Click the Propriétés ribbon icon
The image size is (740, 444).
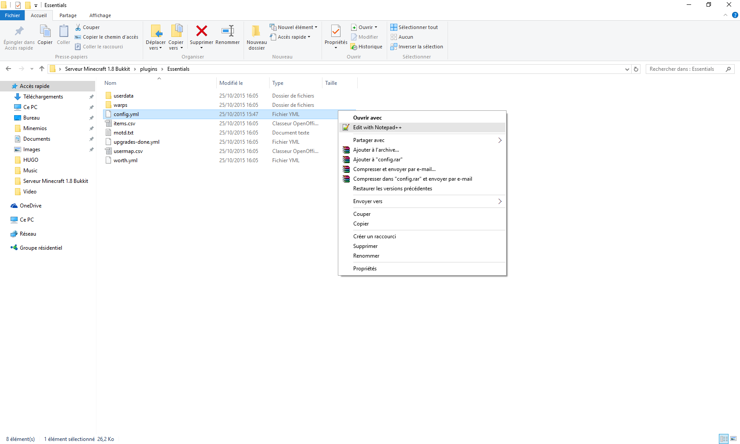pos(336,31)
